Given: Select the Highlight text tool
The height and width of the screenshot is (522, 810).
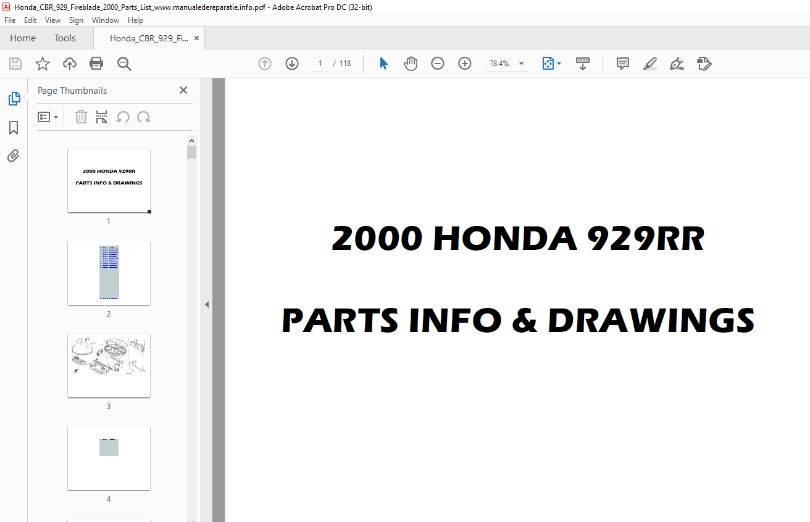Looking at the screenshot, I should (650, 64).
